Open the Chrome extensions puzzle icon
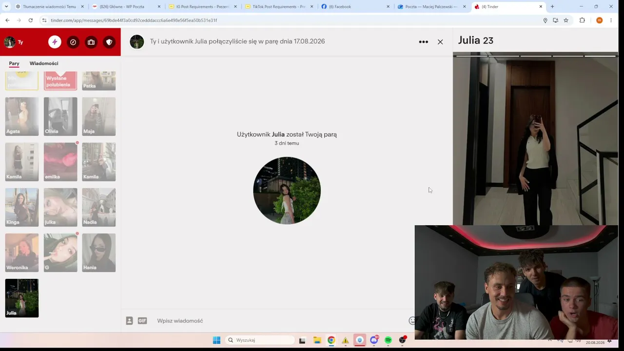This screenshot has width=624, height=351. tap(582, 20)
